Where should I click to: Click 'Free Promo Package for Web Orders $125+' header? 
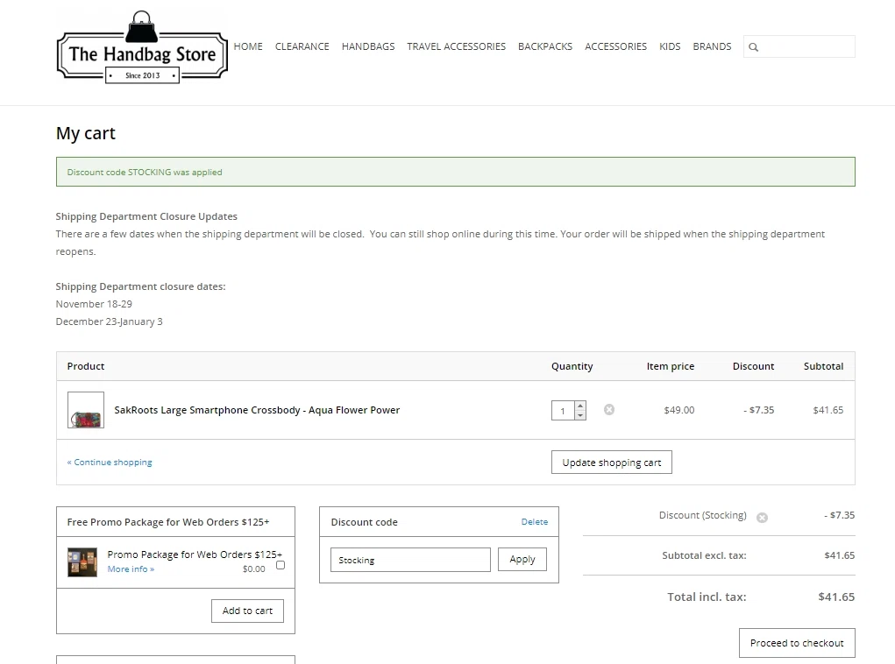[x=167, y=522]
